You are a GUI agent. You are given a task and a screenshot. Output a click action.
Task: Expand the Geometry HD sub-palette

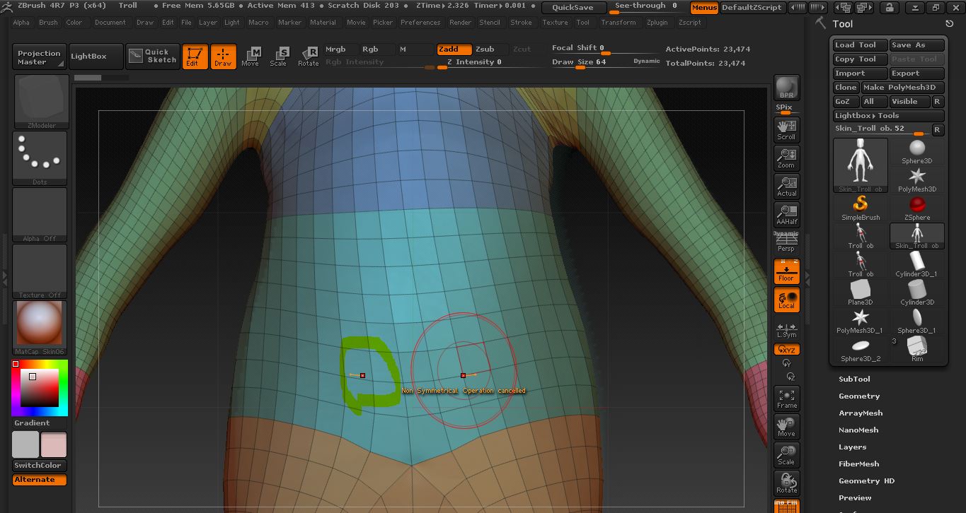[x=866, y=481]
